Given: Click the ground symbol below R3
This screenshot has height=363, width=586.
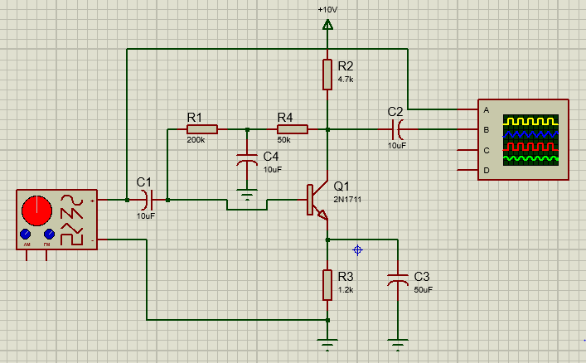Looking at the screenshot, I should 327,345.
